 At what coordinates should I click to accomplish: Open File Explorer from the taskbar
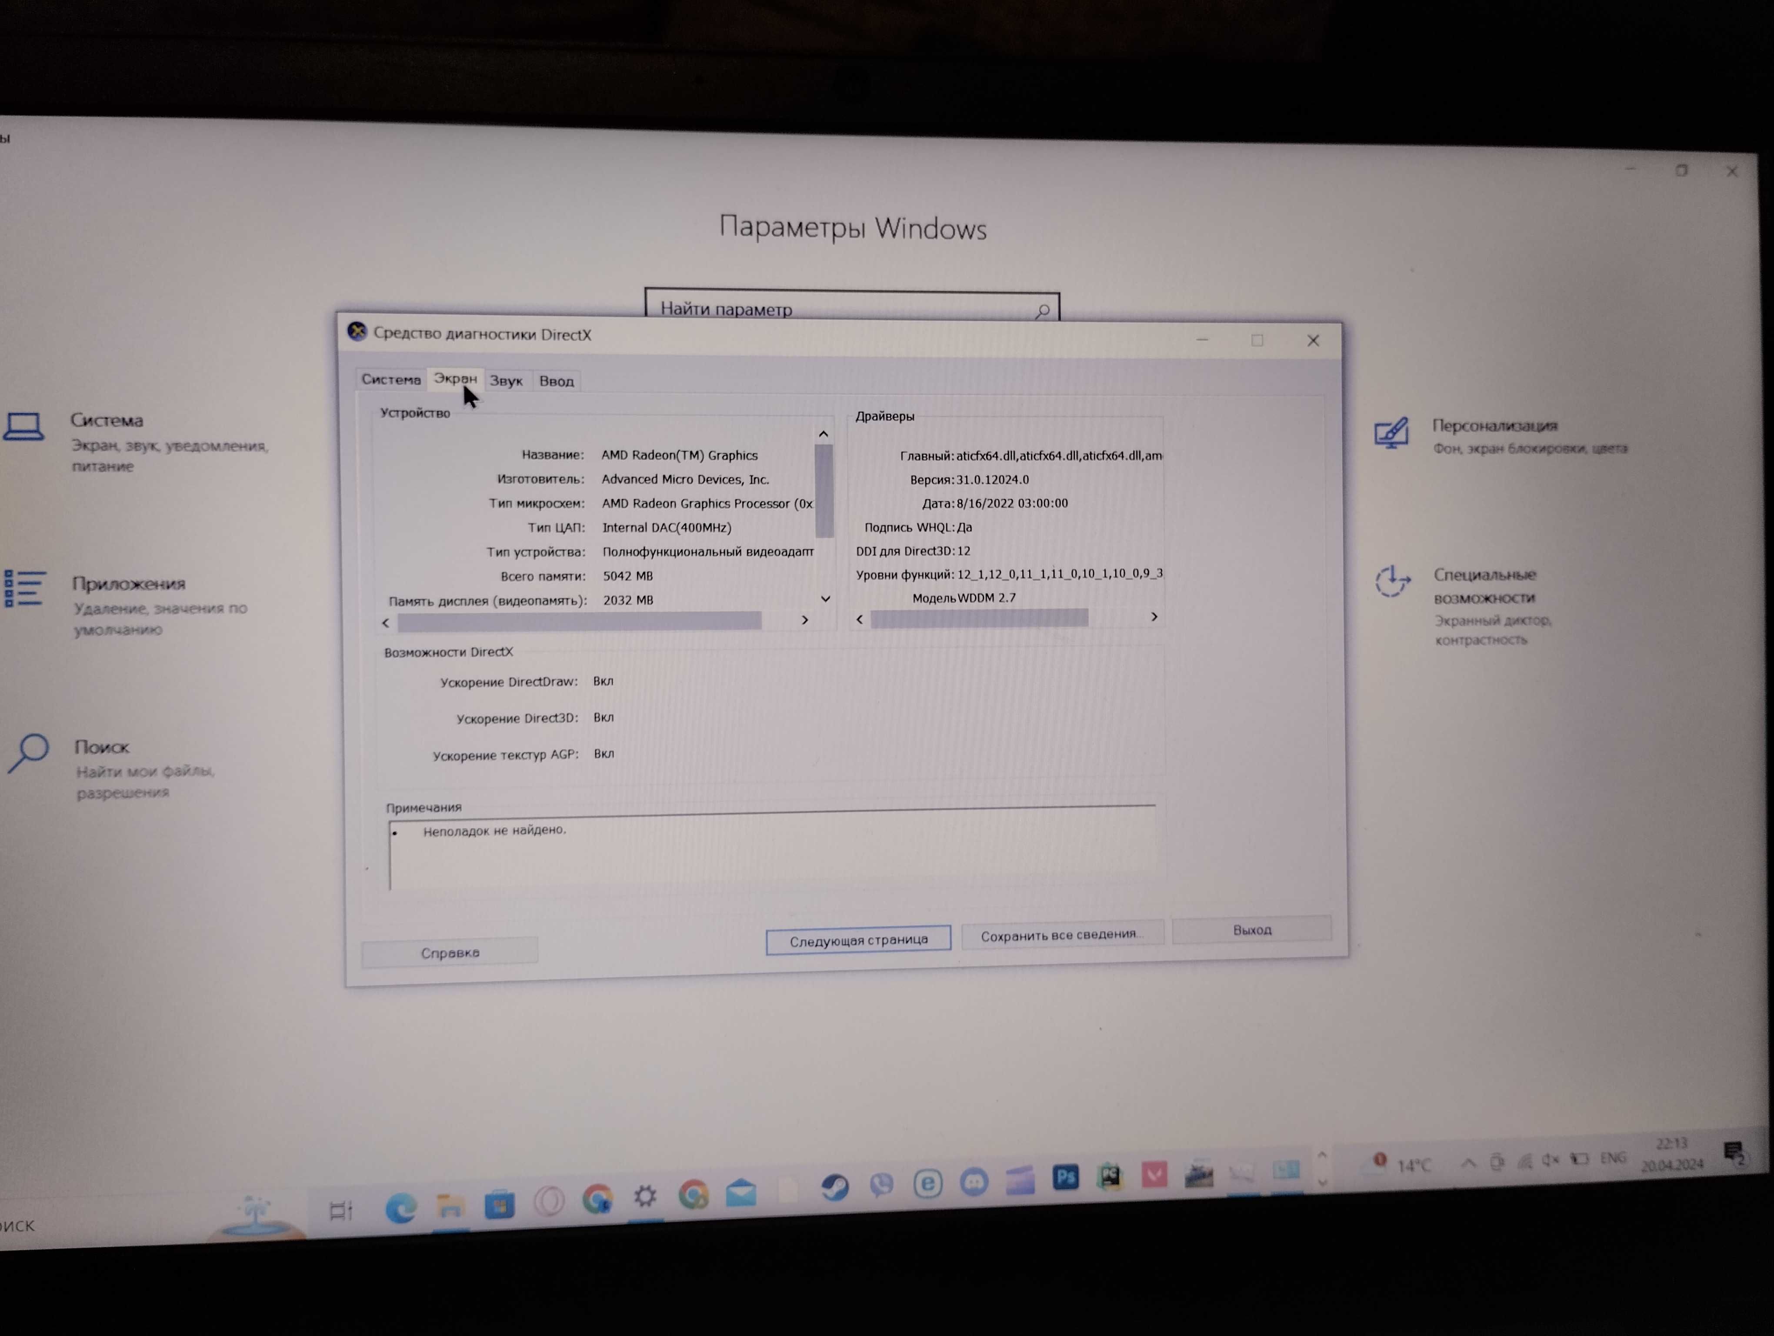tap(450, 1206)
